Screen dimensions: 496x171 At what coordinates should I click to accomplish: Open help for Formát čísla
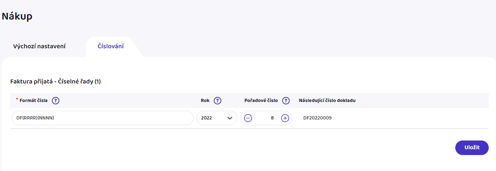pos(56,101)
